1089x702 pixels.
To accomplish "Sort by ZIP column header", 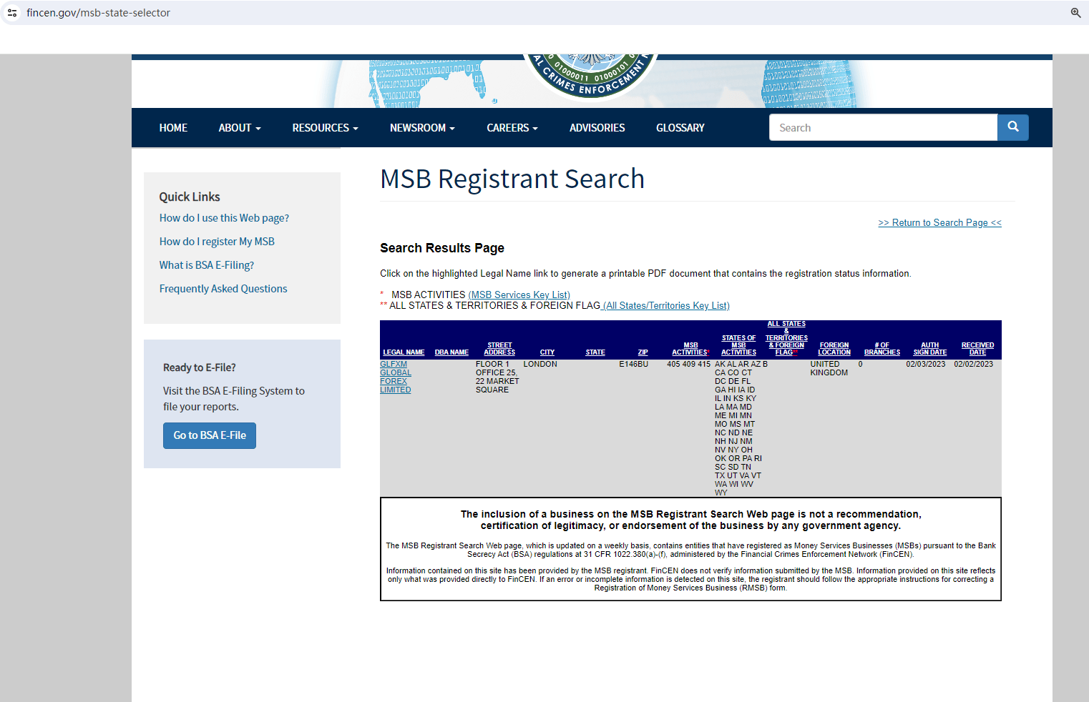I will coord(643,352).
